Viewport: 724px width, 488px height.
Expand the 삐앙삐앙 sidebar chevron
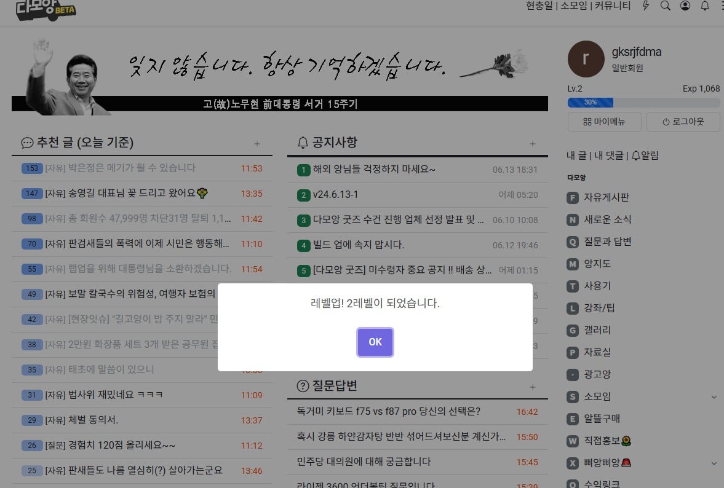tap(714, 463)
